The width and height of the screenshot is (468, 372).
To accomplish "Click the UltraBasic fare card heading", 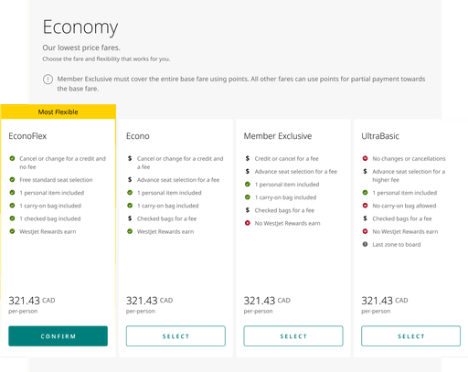I will tap(380, 136).
